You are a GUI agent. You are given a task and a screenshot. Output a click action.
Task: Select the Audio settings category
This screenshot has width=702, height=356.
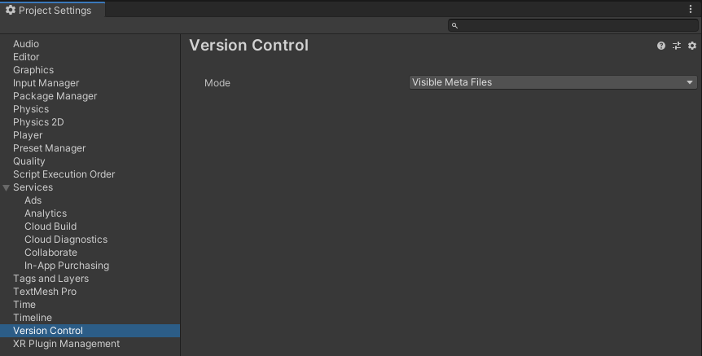pos(26,44)
